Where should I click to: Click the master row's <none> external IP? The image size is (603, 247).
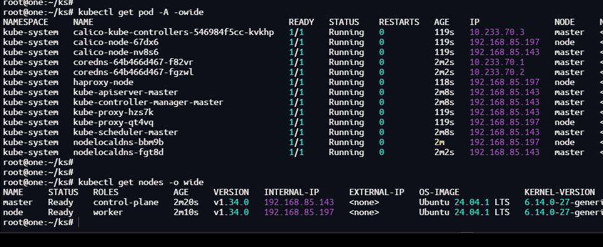click(x=364, y=203)
